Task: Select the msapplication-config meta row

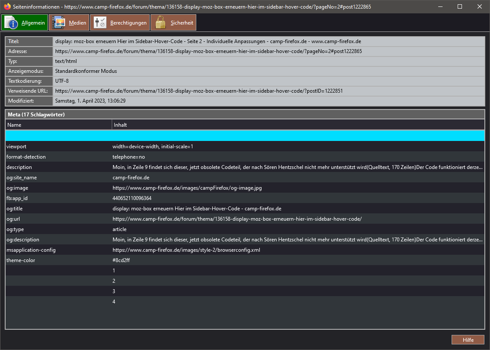Action: point(245,250)
